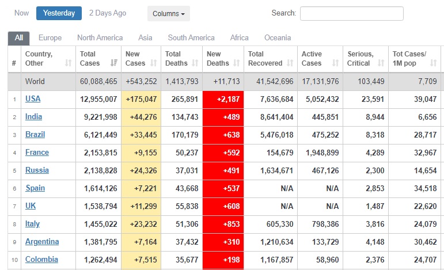Screen dimensions: 444x270
Task: Open the Columns dropdown
Action: (x=169, y=13)
